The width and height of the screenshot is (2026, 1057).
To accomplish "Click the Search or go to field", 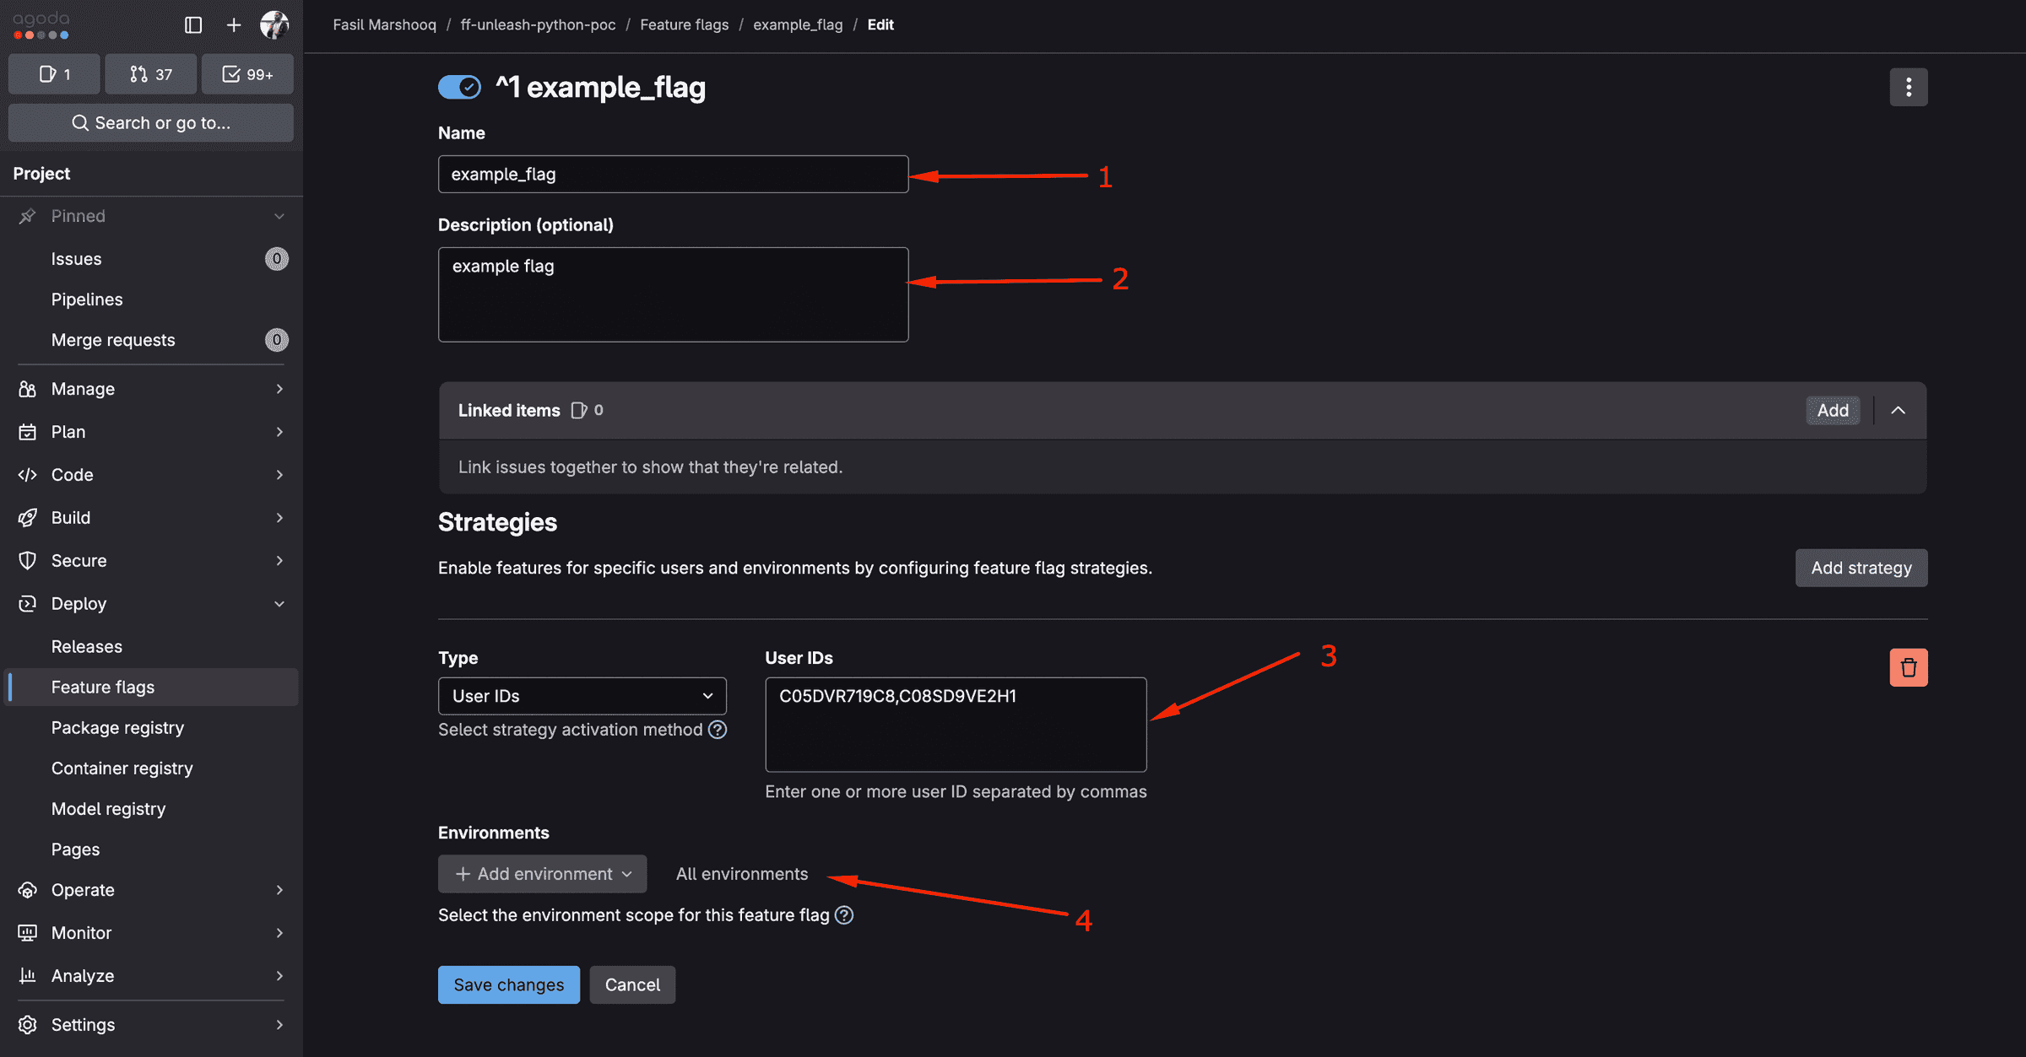I will [x=151, y=122].
